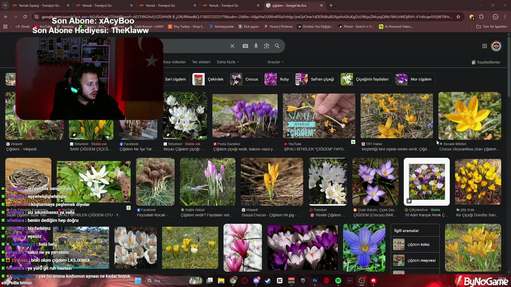Open the TRT Haber yellow crocus image
511x287 pixels.
coord(396,116)
